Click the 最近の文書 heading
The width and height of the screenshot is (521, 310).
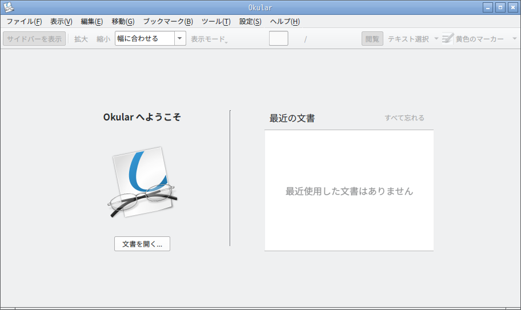click(x=292, y=118)
